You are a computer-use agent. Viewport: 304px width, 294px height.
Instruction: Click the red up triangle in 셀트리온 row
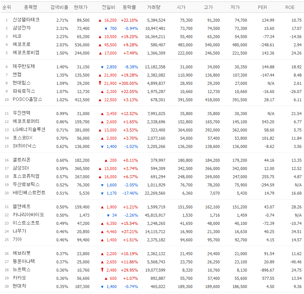tap(106, 161)
